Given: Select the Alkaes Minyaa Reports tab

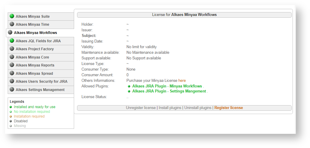Looking at the screenshot, I should tap(41, 65).
